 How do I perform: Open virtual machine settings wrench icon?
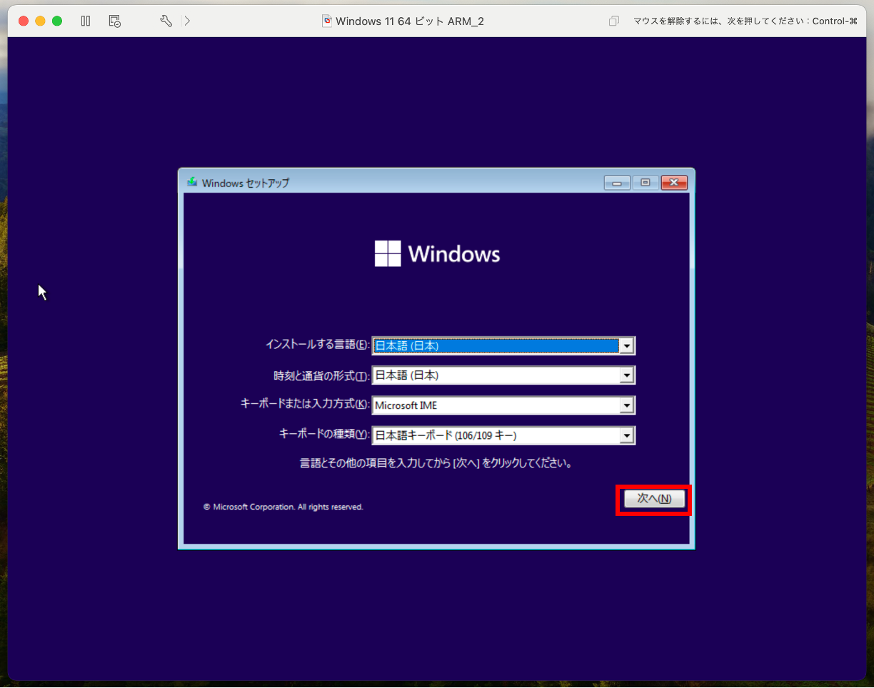(x=166, y=21)
